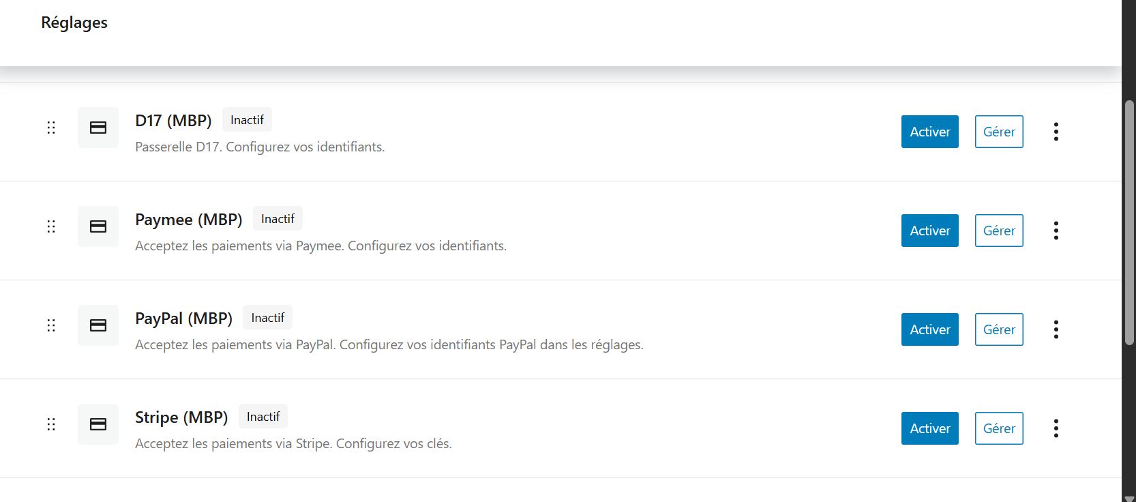Click the Paymee row drag handle

51,226
